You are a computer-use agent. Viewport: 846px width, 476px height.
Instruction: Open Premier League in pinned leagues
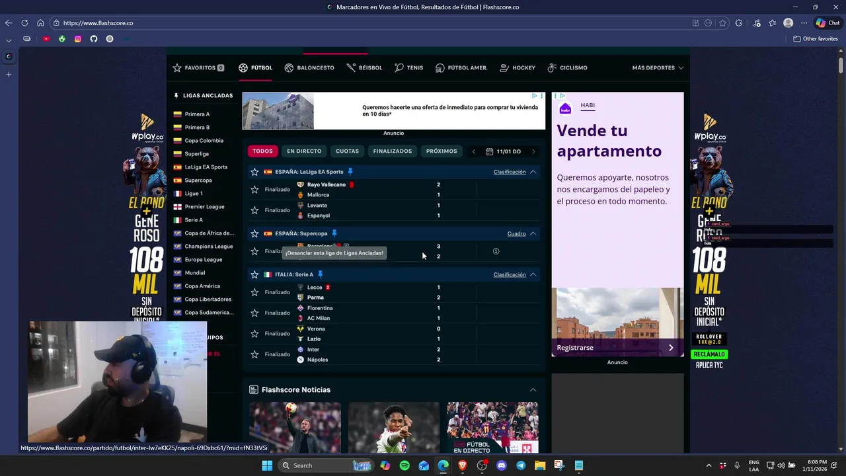(x=204, y=207)
